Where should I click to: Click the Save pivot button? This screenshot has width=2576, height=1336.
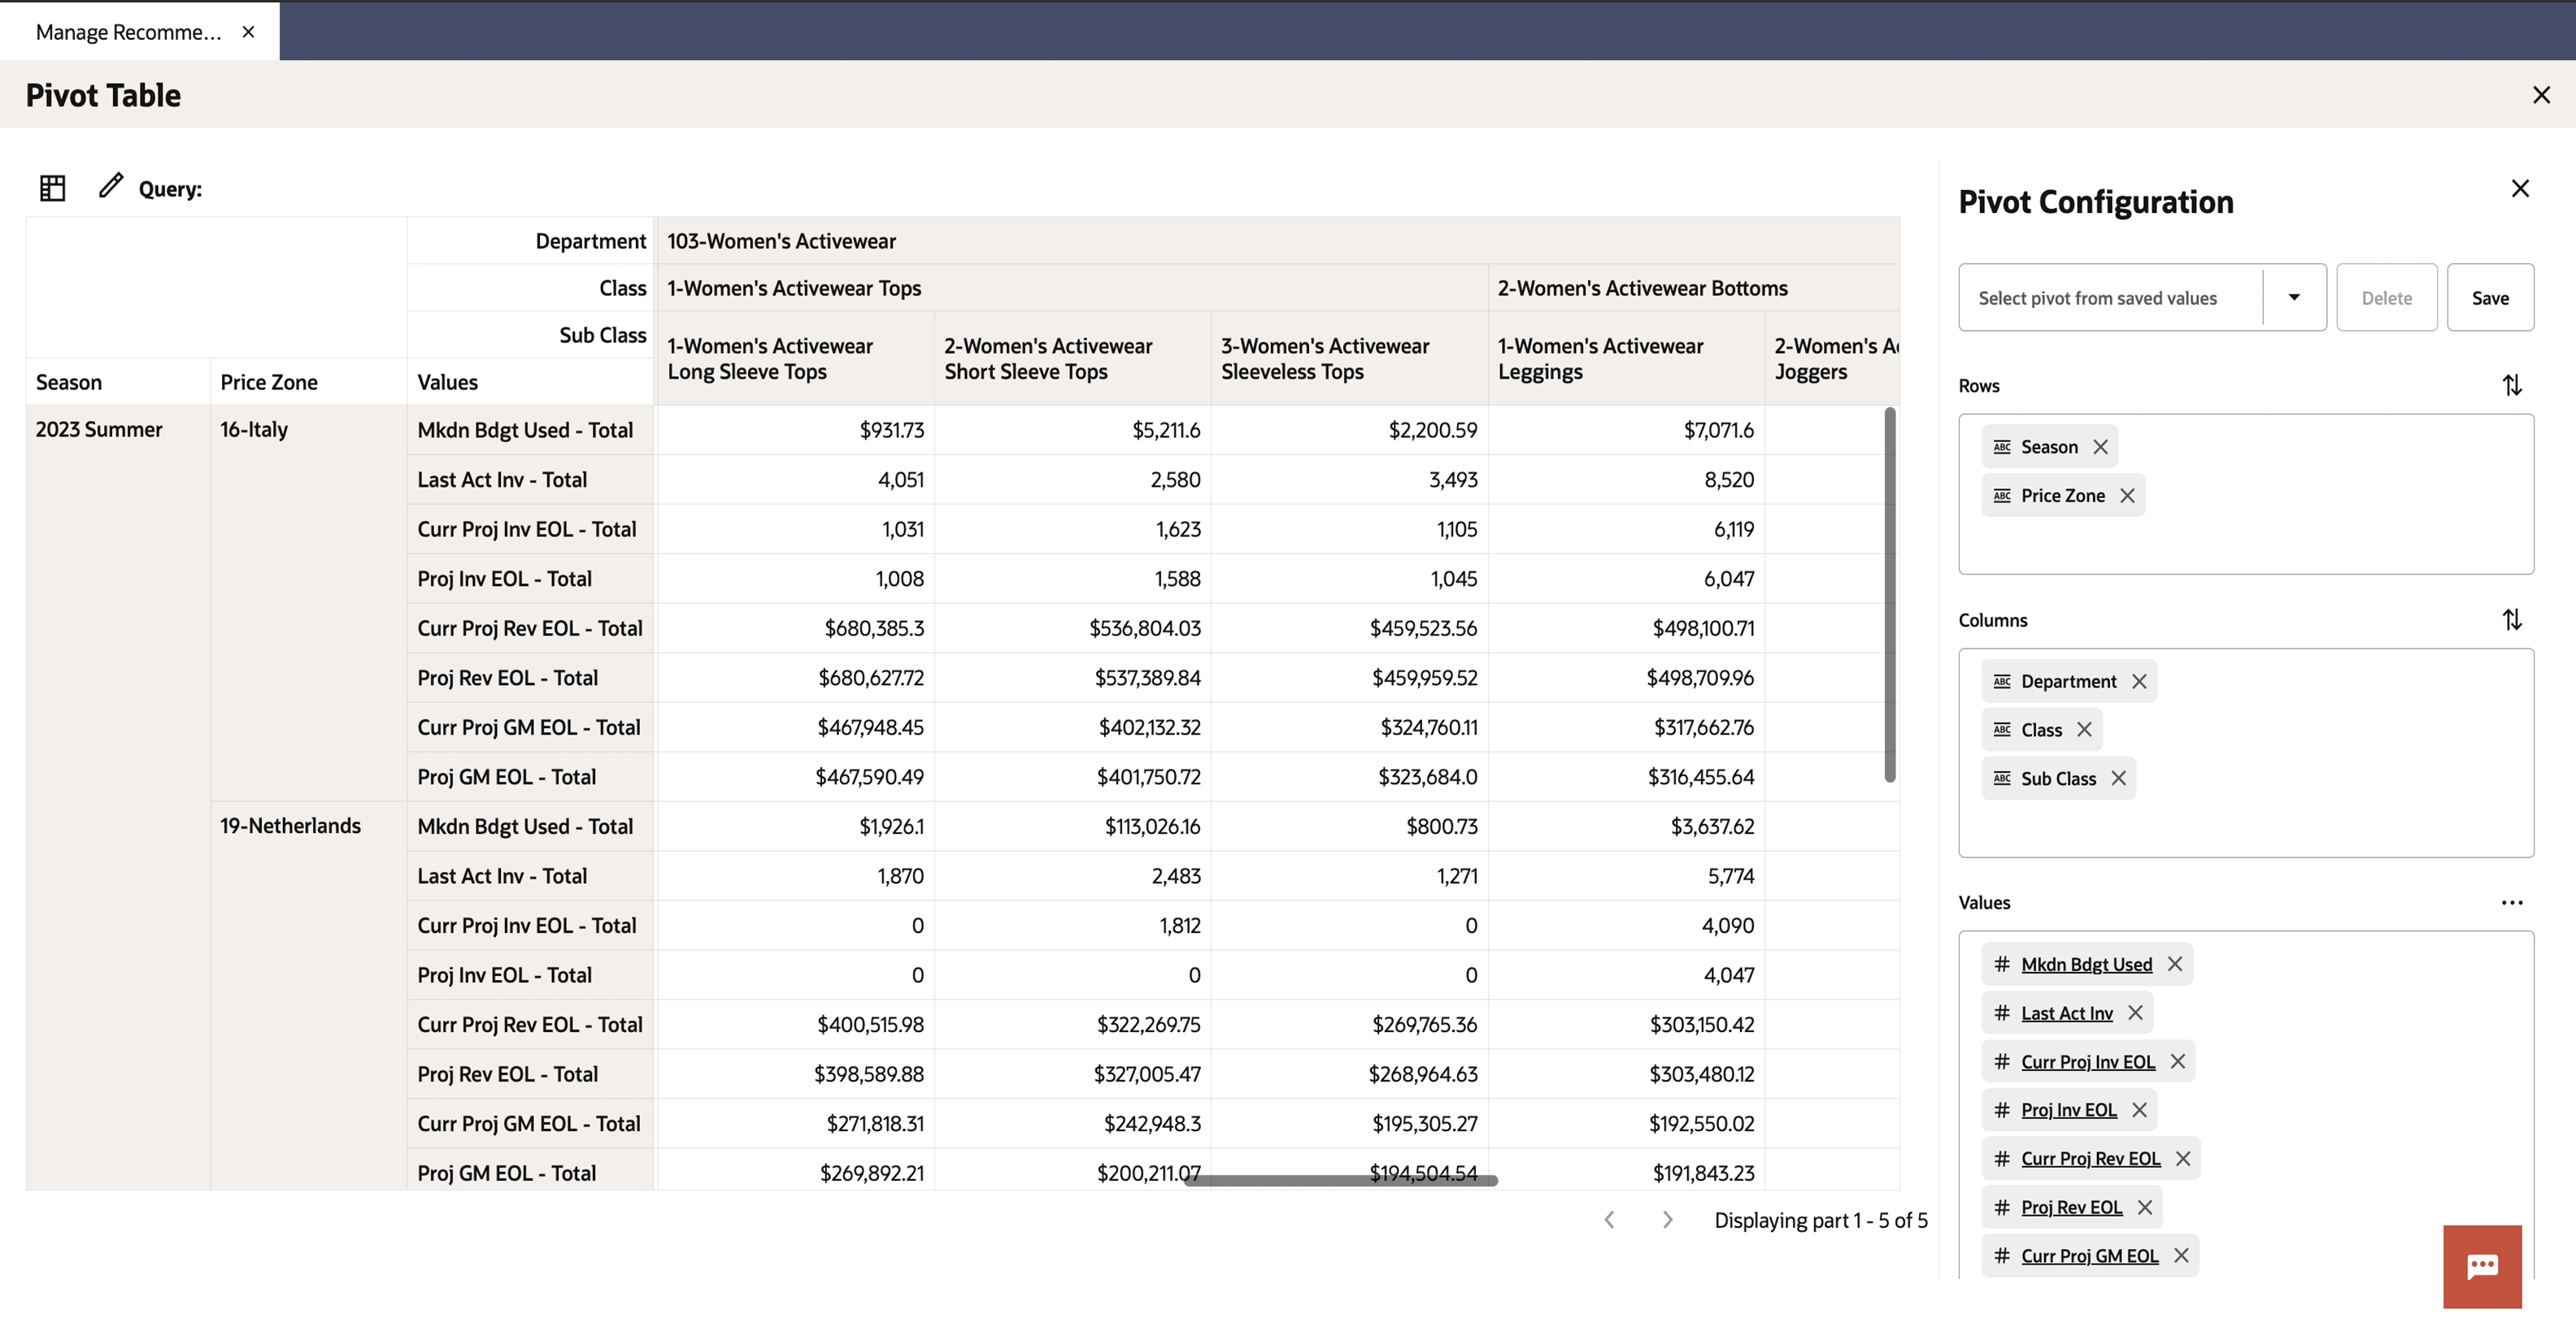point(2489,297)
